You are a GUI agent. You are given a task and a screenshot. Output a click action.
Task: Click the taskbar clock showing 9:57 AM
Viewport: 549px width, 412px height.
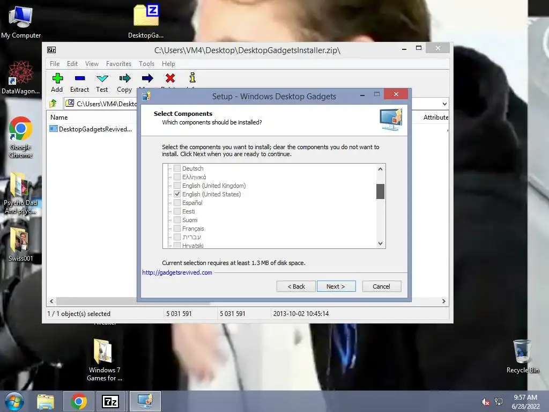[525, 402]
